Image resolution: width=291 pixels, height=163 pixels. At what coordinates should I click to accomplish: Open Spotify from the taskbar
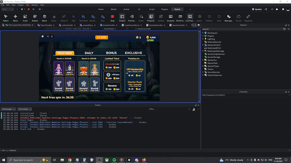(114, 160)
